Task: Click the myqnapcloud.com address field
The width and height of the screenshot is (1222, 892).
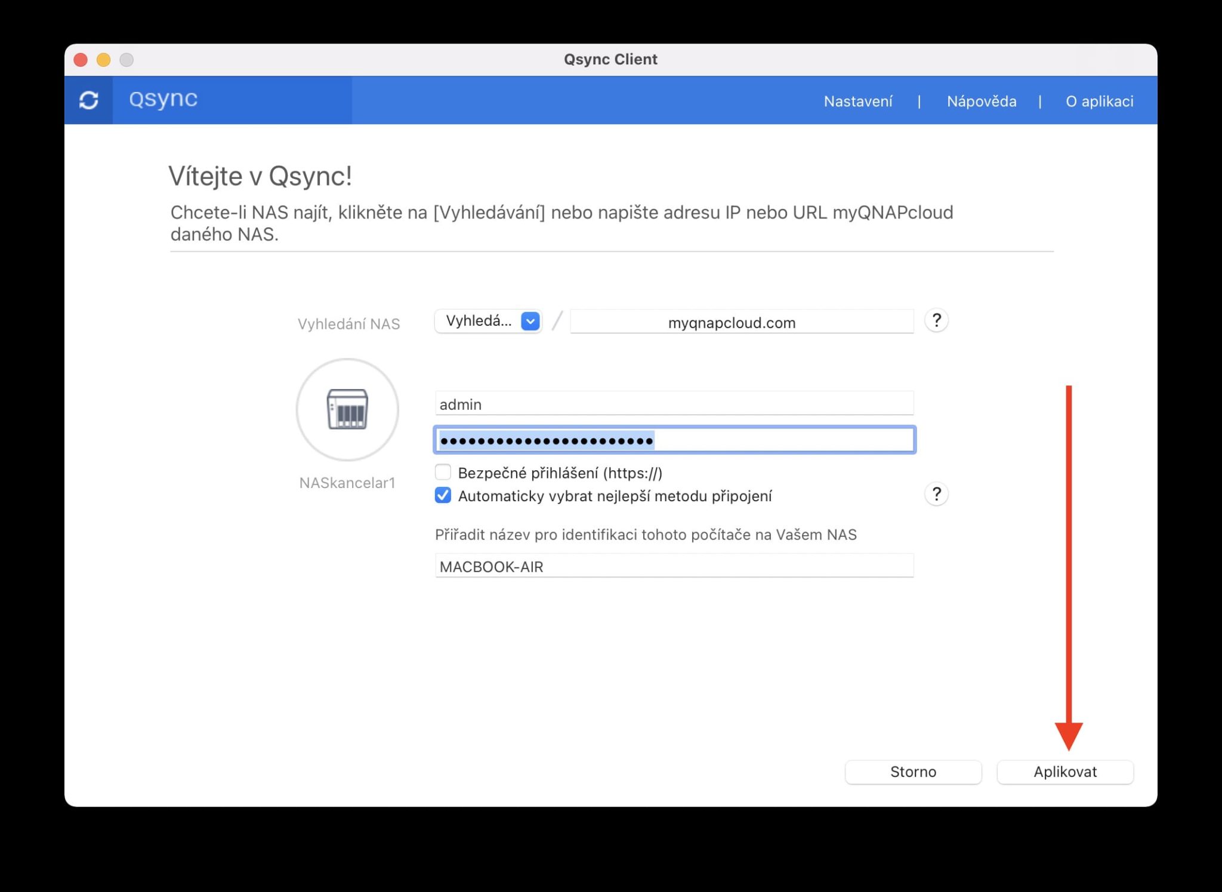Action: point(741,322)
